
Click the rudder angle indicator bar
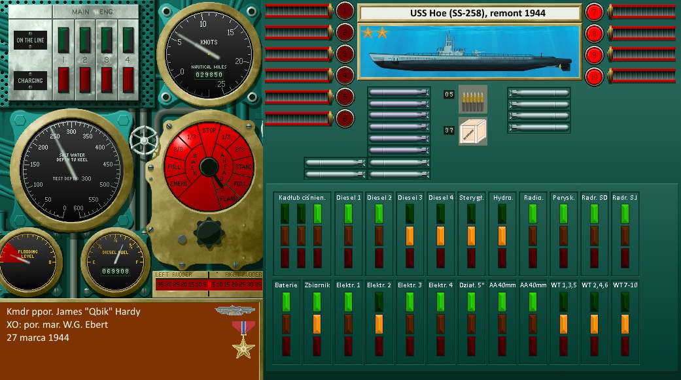click(x=207, y=285)
